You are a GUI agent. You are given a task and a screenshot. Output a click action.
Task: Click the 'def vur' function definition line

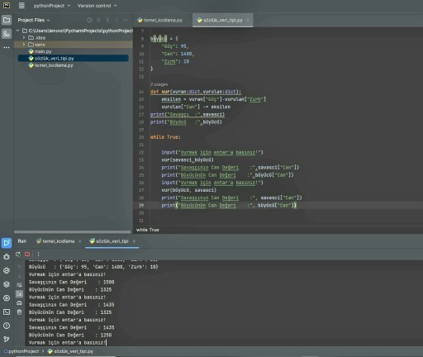coord(196,92)
